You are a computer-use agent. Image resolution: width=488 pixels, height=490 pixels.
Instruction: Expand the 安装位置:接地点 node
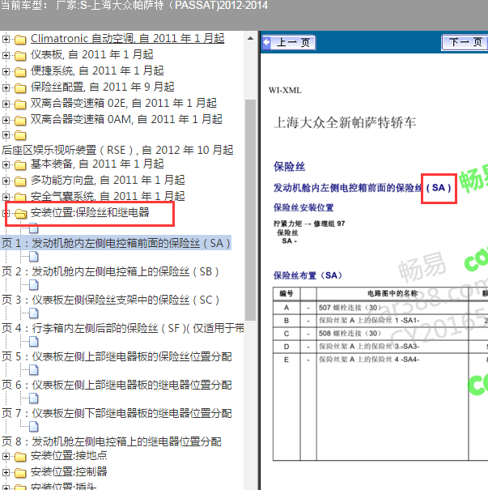[x=6, y=457]
